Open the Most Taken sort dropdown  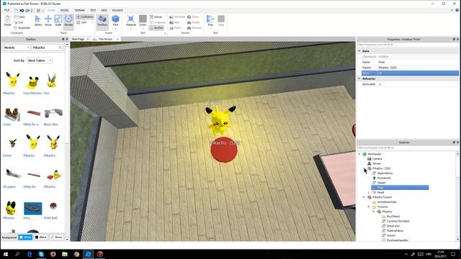click(x=40, y=60)
